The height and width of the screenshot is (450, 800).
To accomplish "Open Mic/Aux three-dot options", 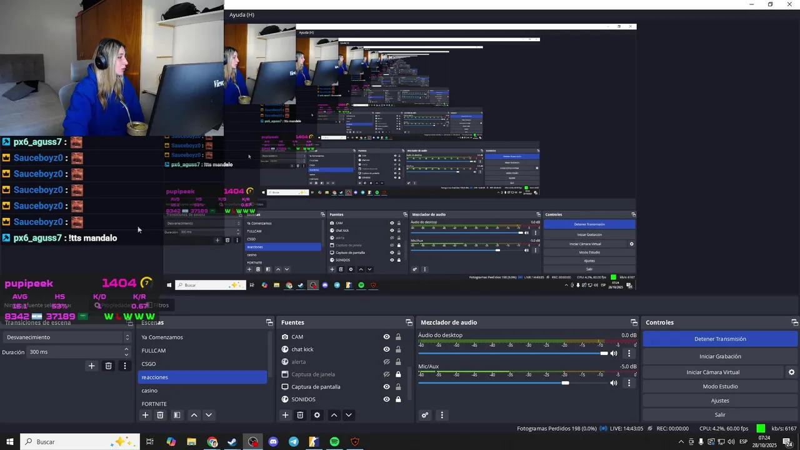I will click(x=629, y=383).
